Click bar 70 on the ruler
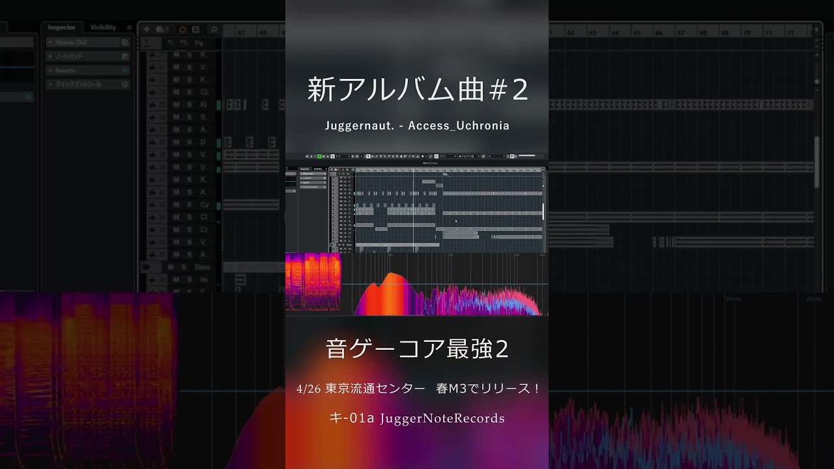The width and height of the screenshot is (834, 469). [747, 33]
